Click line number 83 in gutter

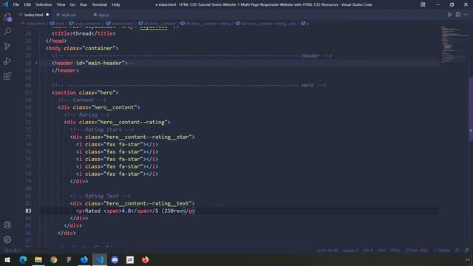point(28,211)
